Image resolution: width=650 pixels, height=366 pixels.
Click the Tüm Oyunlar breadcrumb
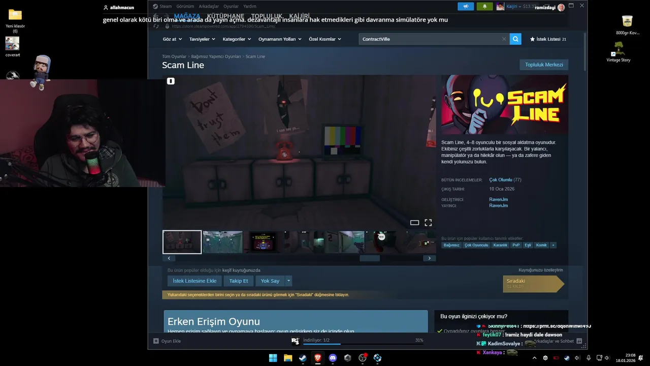174,56
